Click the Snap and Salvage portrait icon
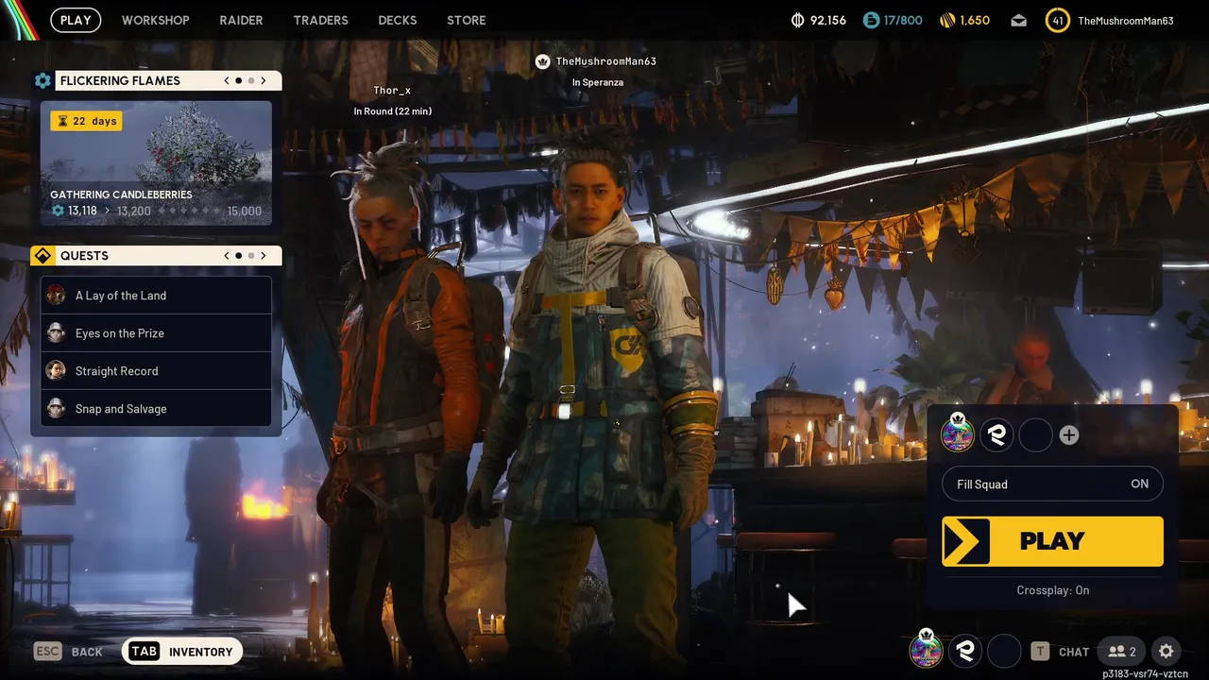 coord(56,408)
